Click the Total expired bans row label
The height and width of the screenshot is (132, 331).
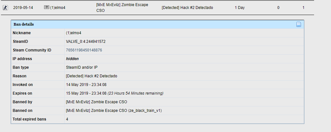[29, 119]
